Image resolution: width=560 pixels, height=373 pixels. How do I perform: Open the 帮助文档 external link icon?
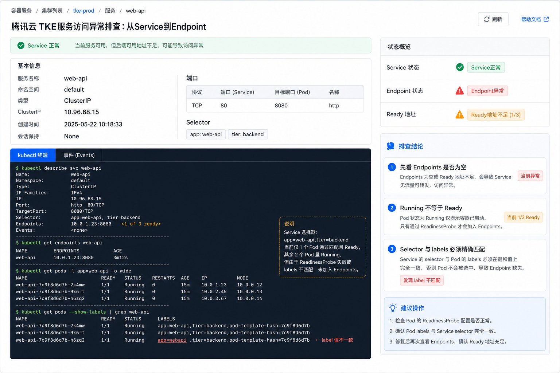pos(546,19)
